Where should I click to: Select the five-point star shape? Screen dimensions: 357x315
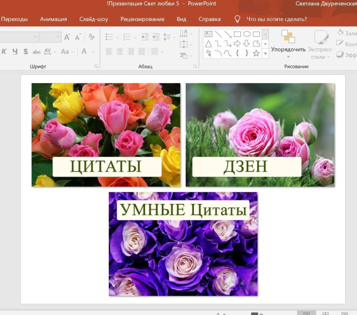[256, 53]
